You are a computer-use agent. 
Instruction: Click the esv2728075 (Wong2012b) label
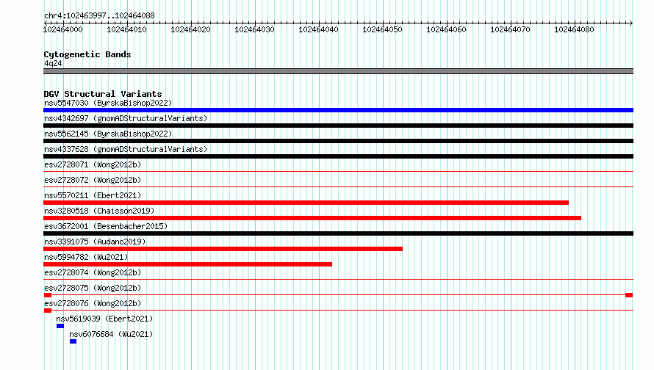93,288
